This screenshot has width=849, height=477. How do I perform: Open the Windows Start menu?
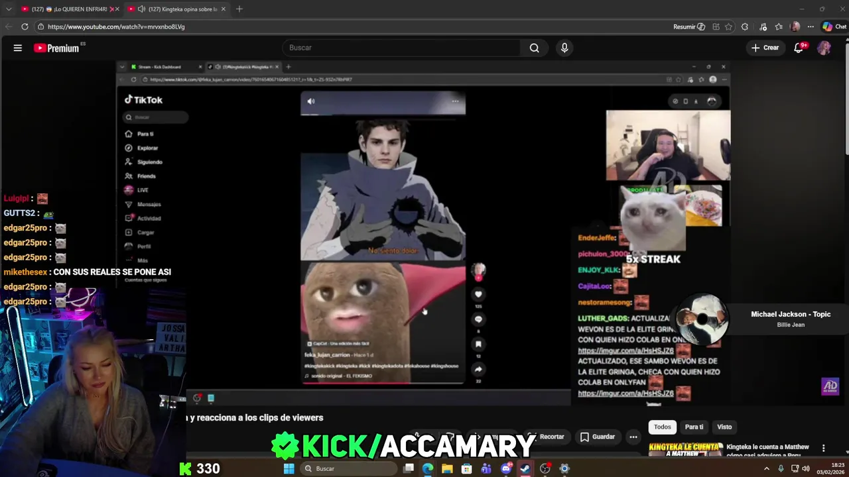coord(289,468)
